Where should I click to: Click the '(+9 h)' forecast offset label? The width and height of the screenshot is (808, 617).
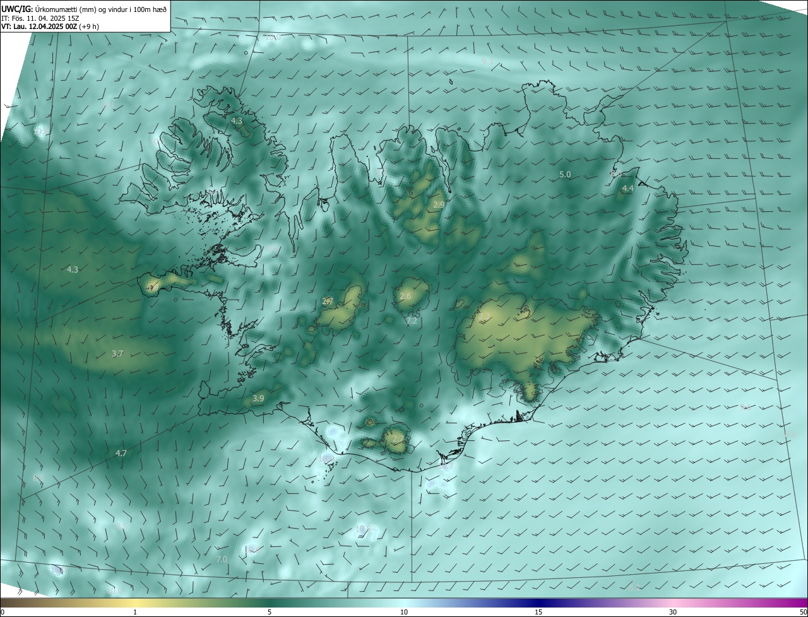(89, 26)
